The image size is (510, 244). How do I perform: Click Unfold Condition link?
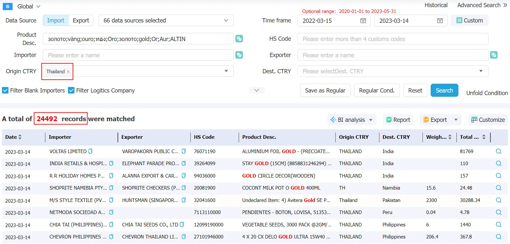[487, 93]
